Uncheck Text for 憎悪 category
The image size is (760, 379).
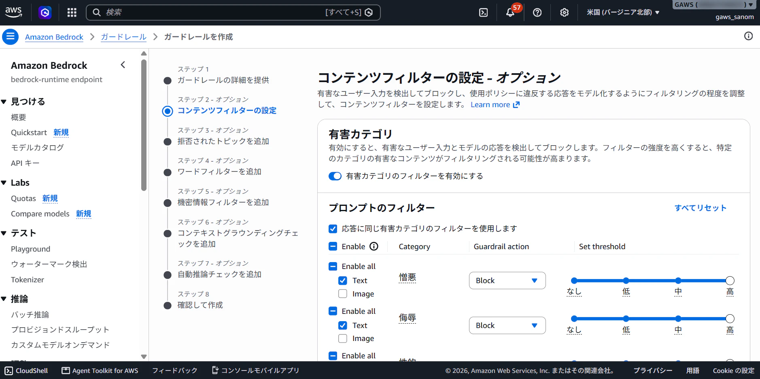point(342,280)
